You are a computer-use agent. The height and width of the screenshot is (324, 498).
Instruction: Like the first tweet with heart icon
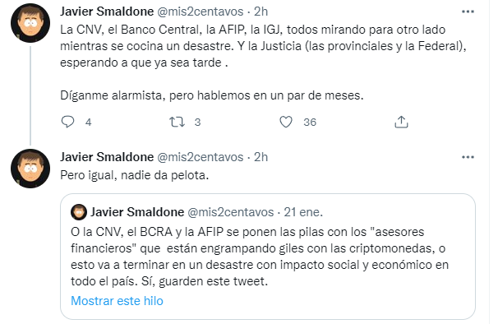[286, 122]
